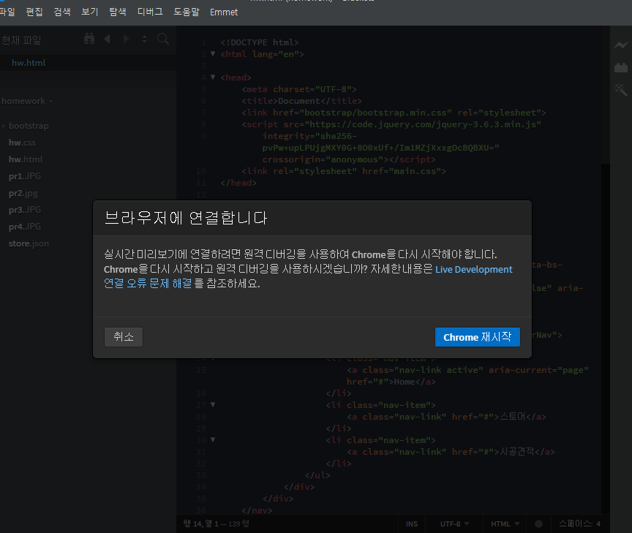Open the HTML language mode dropdown
This screenshot has height=533, width=632.
(505, 523)
